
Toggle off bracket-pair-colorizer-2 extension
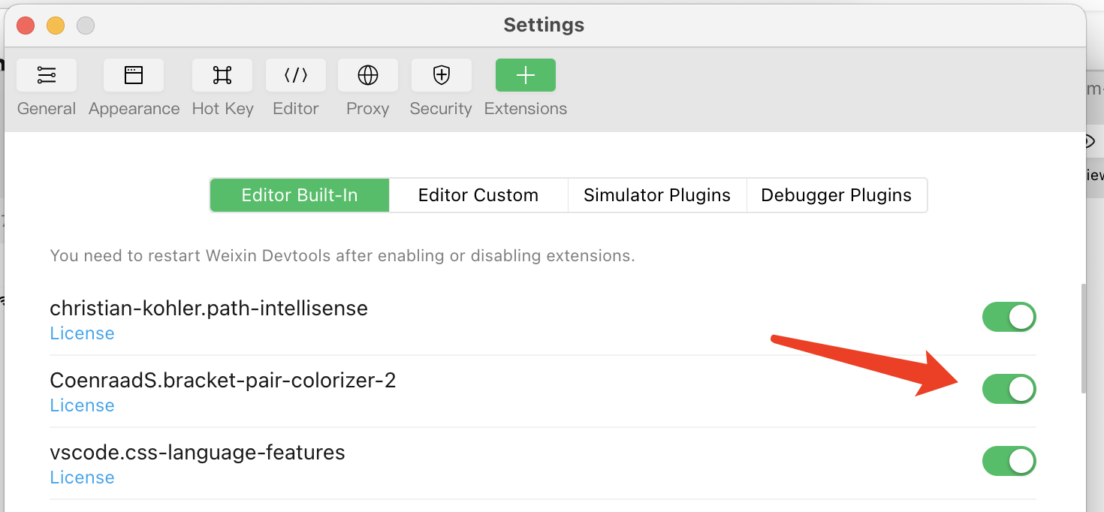(x=1009, y=389)
